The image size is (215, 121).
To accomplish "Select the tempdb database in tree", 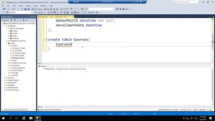I will [15, 38].
